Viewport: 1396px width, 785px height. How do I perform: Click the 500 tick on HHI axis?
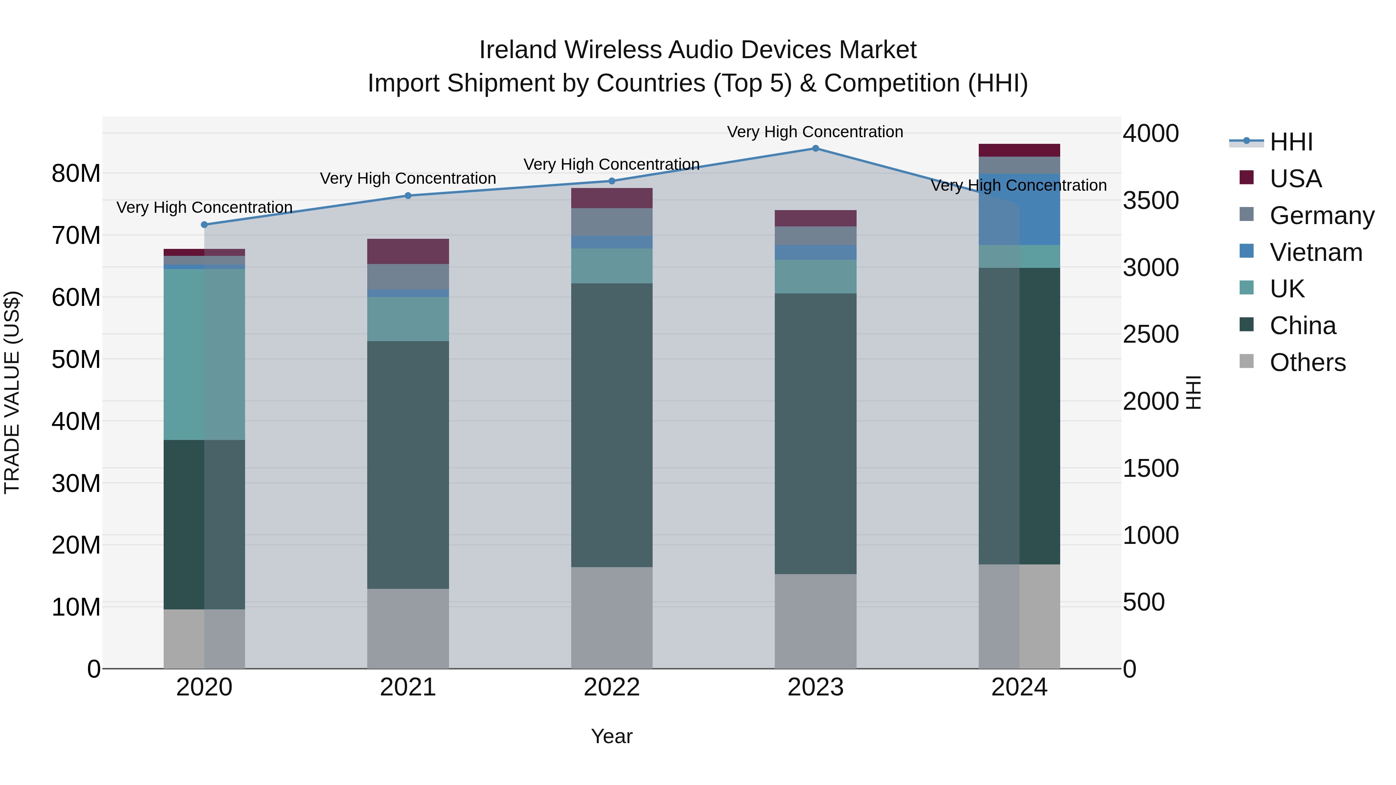click(1144, 602)
